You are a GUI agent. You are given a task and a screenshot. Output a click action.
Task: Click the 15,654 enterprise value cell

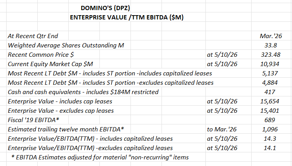tap(269, 101)
